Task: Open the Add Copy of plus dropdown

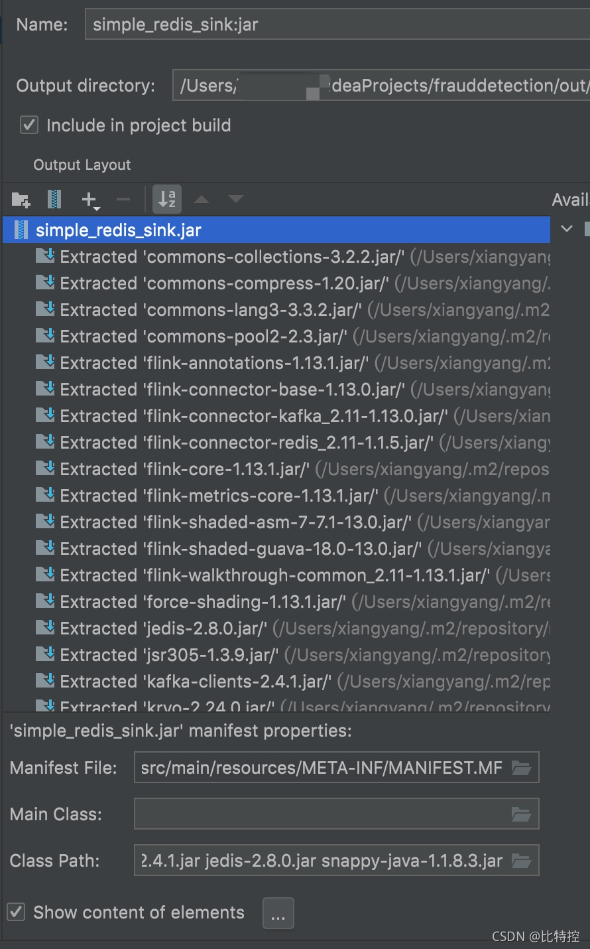Action: (90, 200)
